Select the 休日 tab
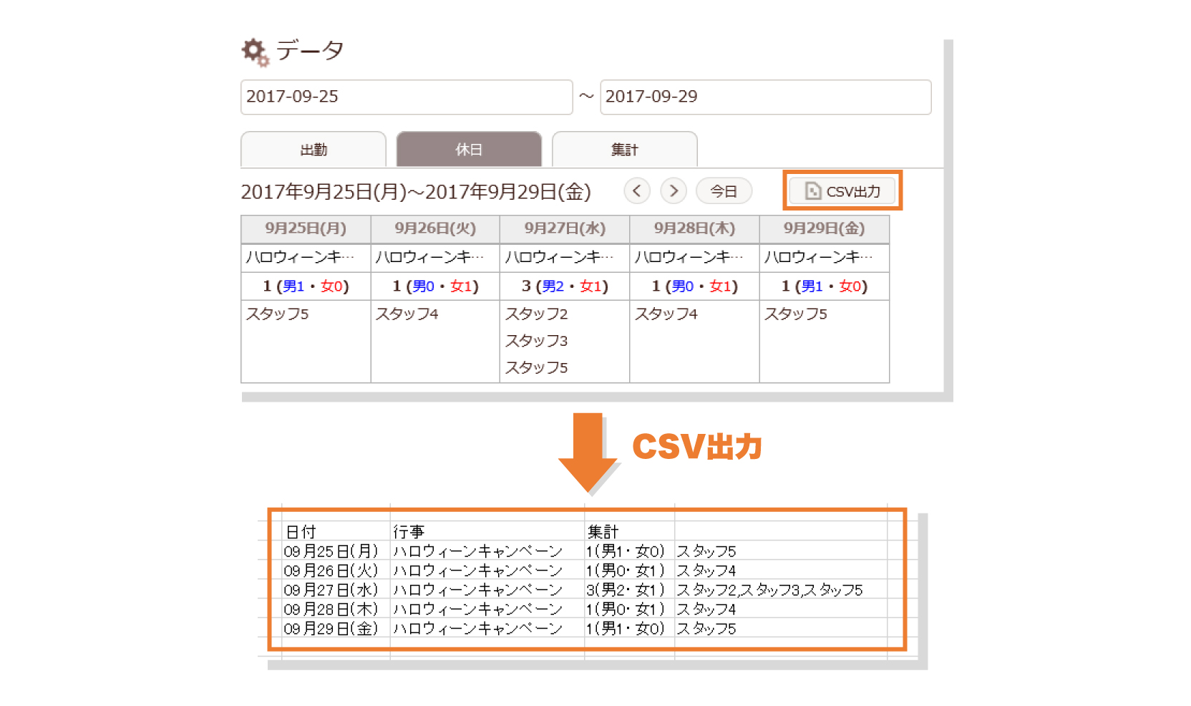Viewport: 1191px width, 706px height. tap(469, 150)
